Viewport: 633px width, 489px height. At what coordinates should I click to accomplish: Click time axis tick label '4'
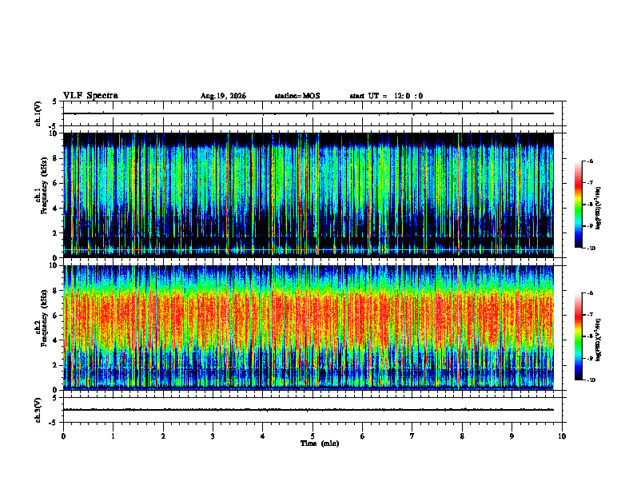(x=263, y=436)
